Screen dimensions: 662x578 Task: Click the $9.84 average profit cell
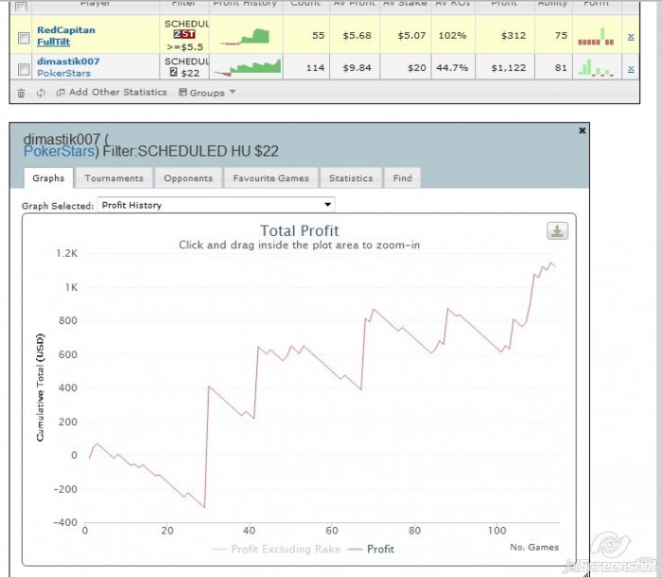357,67
